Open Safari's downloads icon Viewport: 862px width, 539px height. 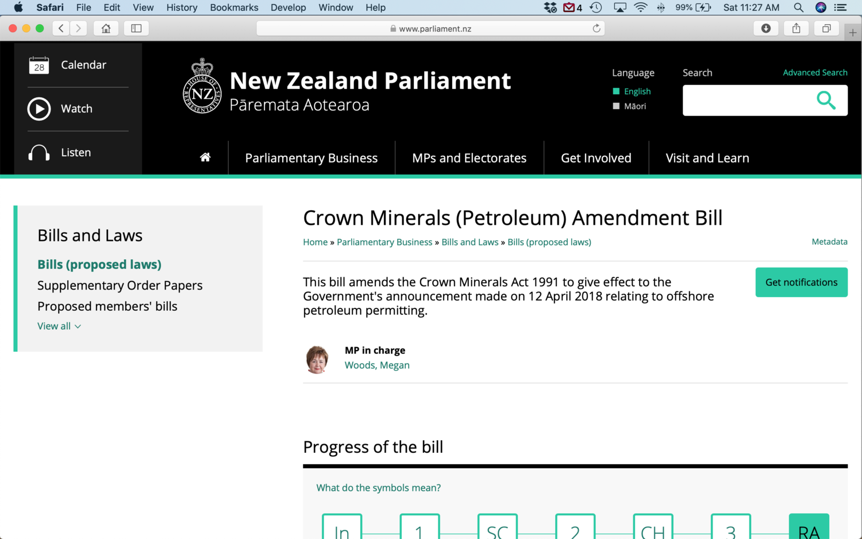766,28
